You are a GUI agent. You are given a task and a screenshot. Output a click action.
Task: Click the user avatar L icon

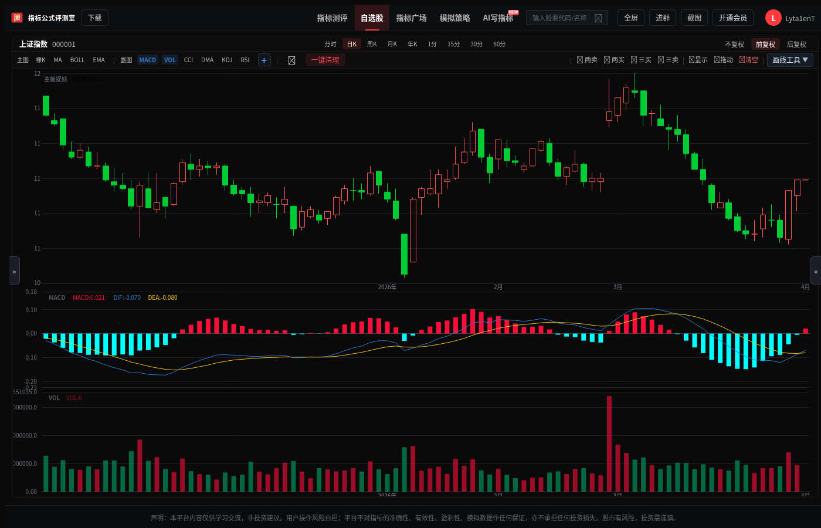click(x=773, y=18)
